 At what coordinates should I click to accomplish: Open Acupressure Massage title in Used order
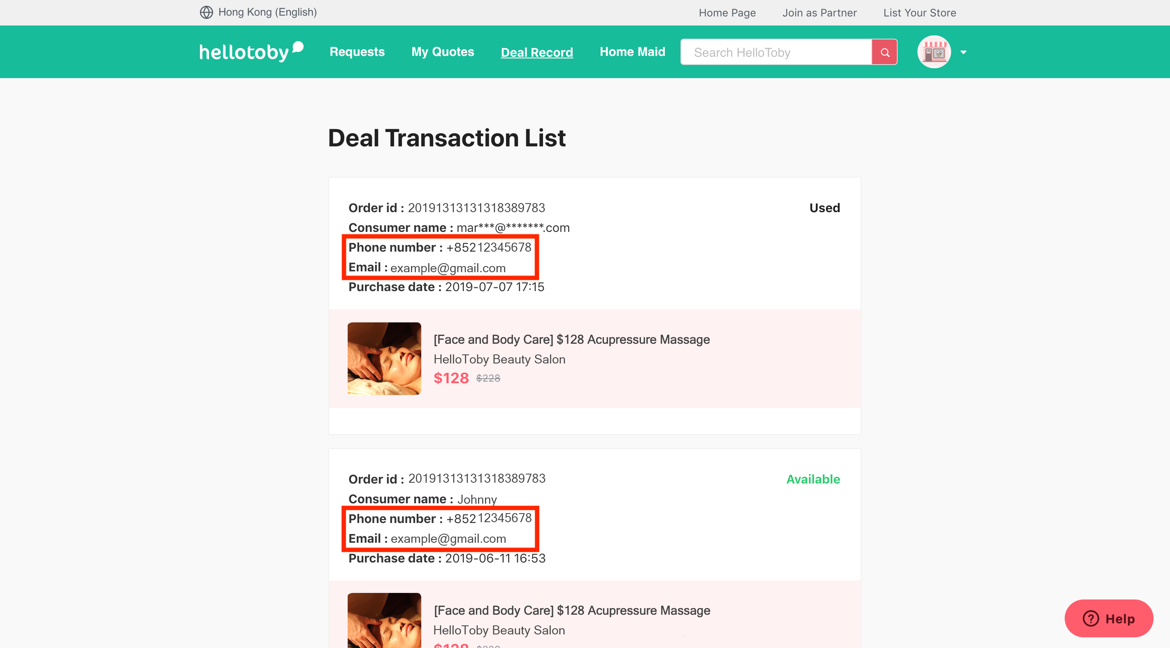click(x=571, y=339)
